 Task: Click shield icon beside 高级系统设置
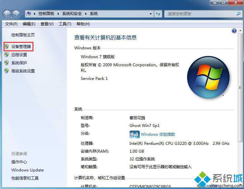[x=6, y=71]
